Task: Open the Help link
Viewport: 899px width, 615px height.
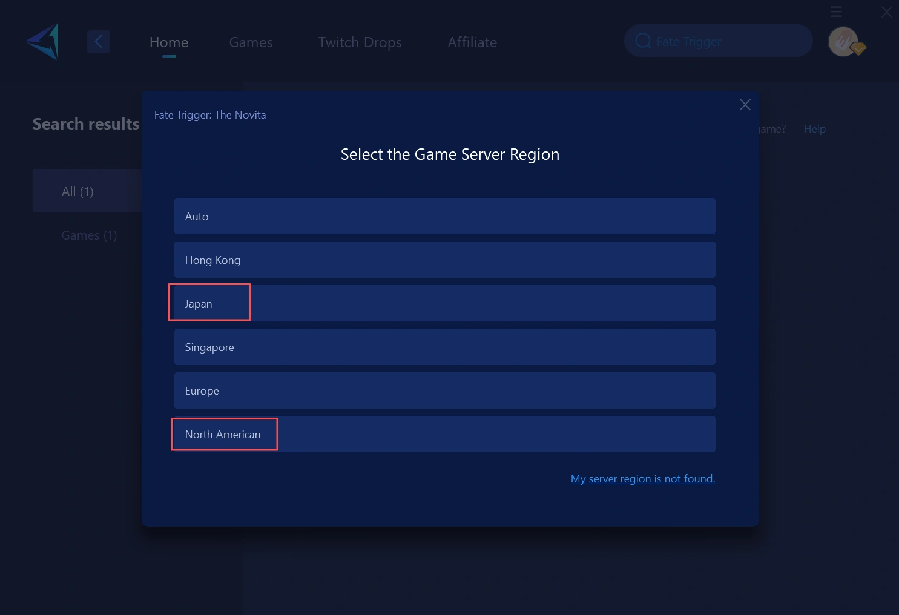Action: tap(814, 128)
